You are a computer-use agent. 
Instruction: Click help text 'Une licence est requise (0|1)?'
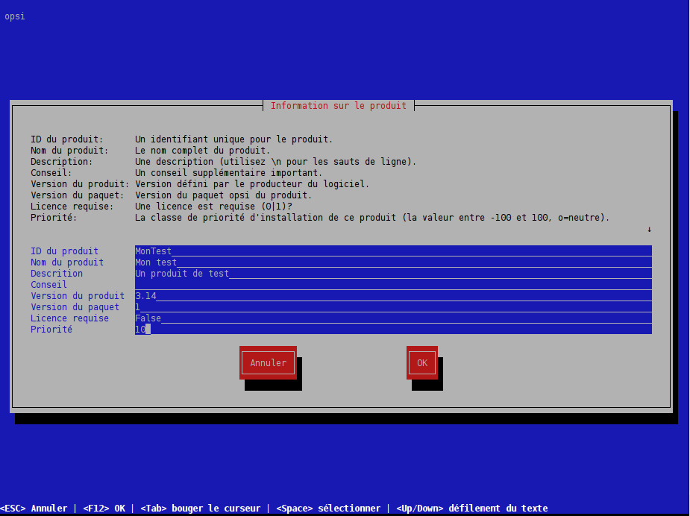coord(213,207)
